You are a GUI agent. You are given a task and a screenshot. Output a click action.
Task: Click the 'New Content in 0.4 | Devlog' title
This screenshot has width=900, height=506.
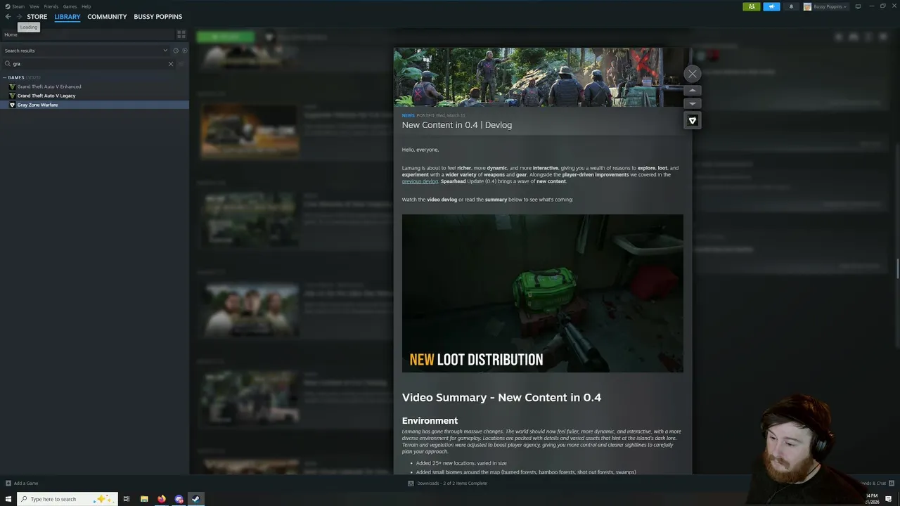pos(457,125)
